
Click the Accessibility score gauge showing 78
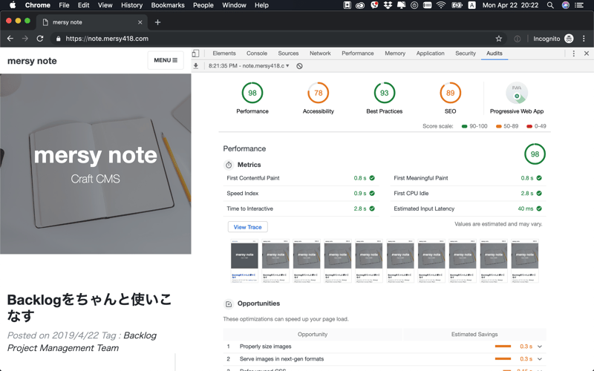(x=319, y=93)
